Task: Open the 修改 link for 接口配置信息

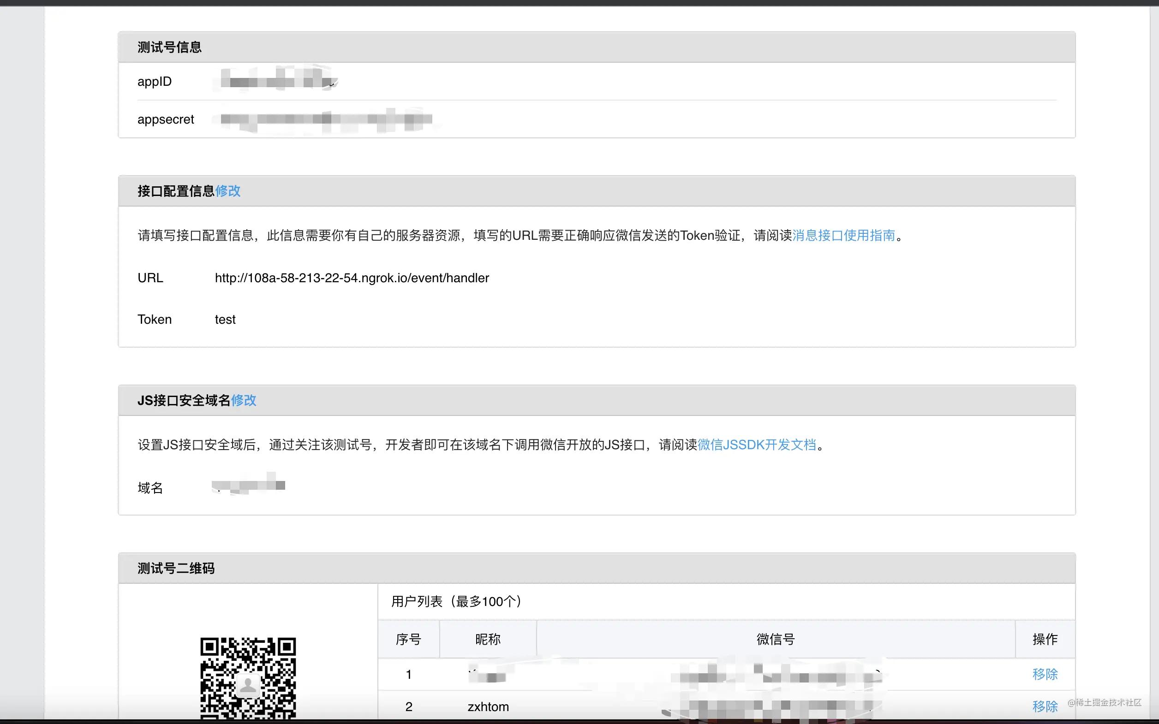Action: point(228,191)
